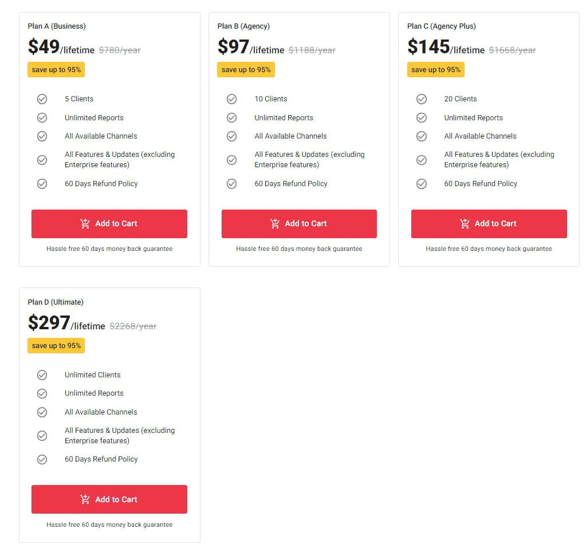The height and width of the screenshot is (552, 586).
Task: Add Plan D (Ultimate) to cart
Action: coord(109,499)
